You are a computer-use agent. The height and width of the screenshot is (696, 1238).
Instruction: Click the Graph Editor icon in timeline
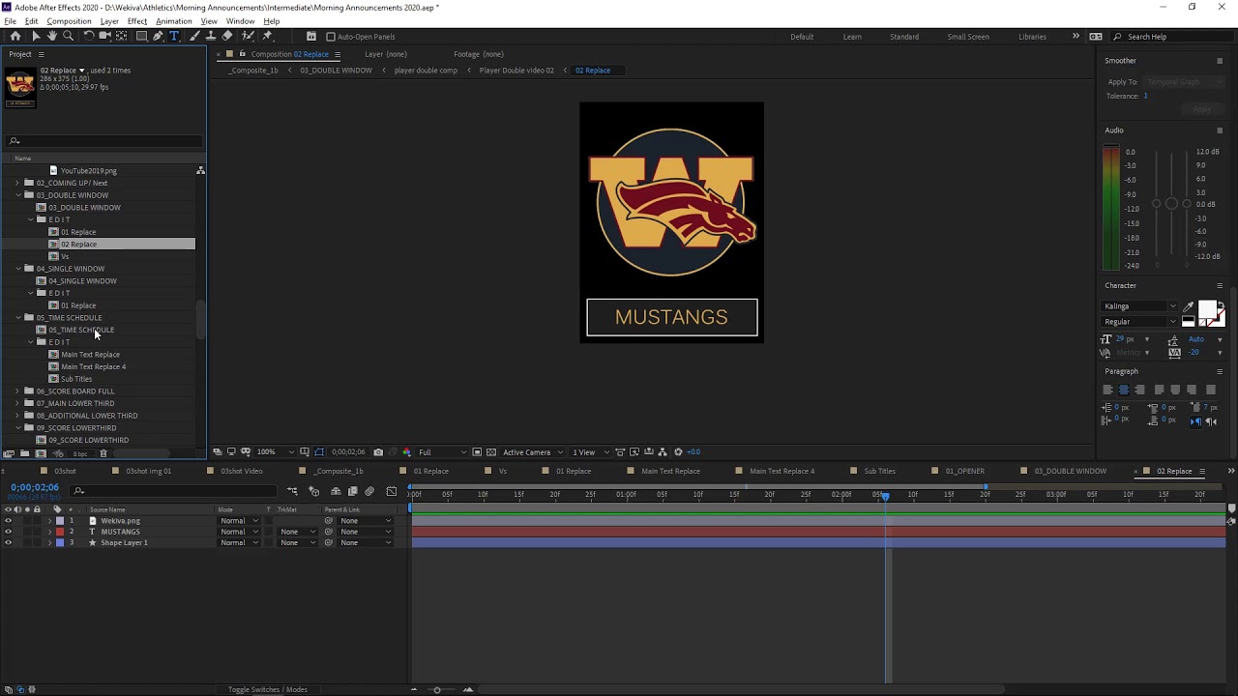[x=391, y=492]
